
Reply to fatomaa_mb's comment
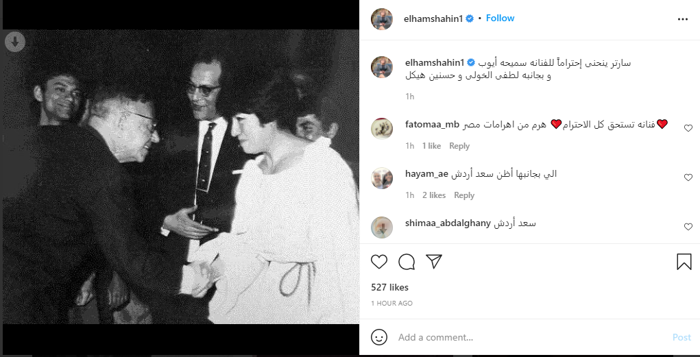coord(459,146)
